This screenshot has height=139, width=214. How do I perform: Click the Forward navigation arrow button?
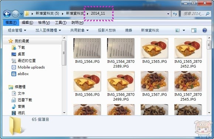tap(15, 14)
